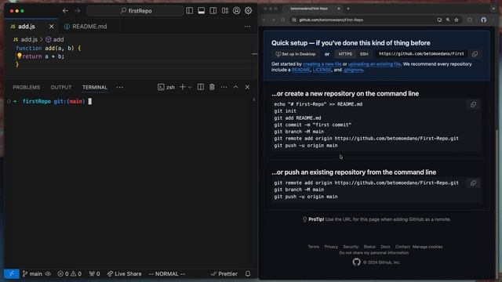Screen dimensions: 502x282
Task: Click repository URL field
Action: (x=421, y=54)
